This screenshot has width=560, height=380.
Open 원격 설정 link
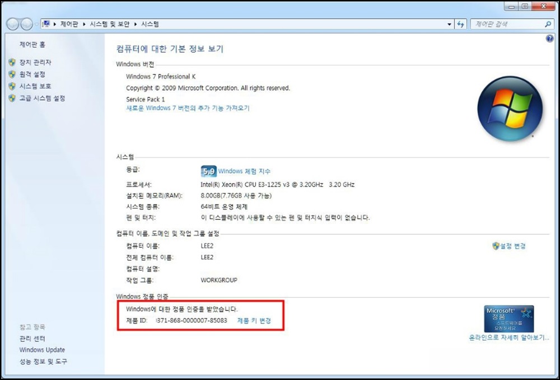[x=32, y=74]
